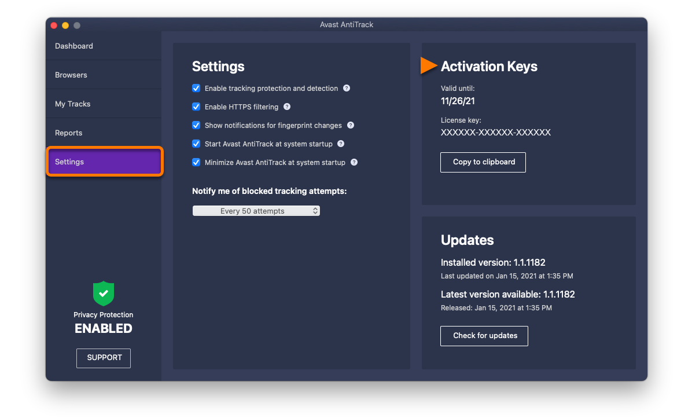Click the valid-until date 11/26/21
The image size is (692, 418).
(x=458, y=101)
